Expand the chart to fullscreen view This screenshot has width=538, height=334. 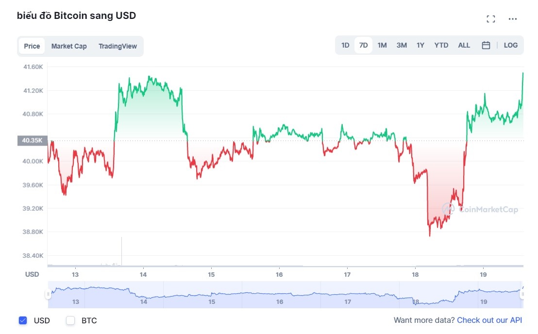[490, 18]
